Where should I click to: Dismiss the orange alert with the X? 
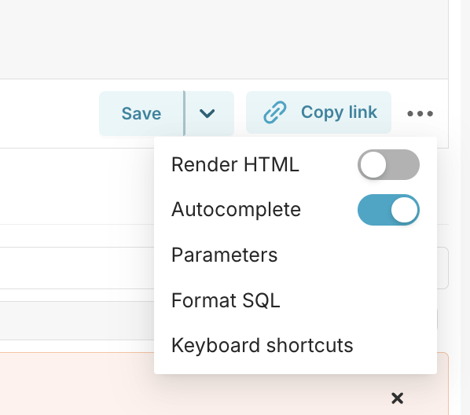[397, 398]
